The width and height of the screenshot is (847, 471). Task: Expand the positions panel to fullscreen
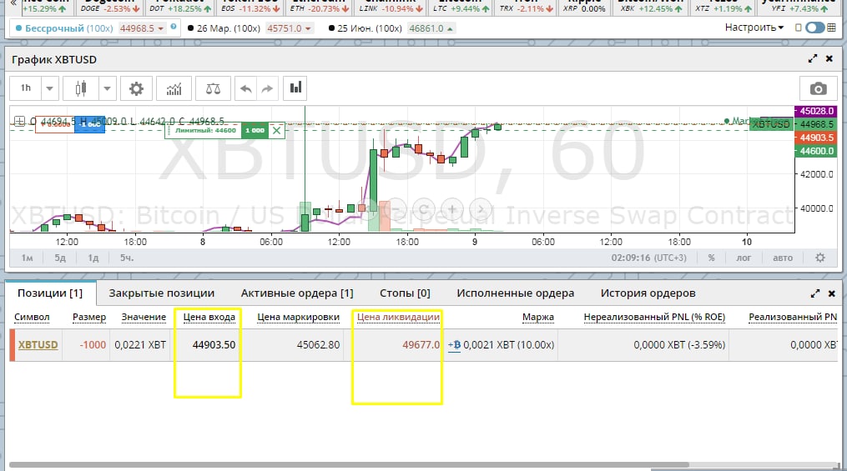(815, 293)
